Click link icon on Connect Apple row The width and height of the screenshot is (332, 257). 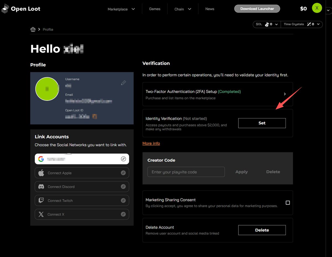pos(123,173)
